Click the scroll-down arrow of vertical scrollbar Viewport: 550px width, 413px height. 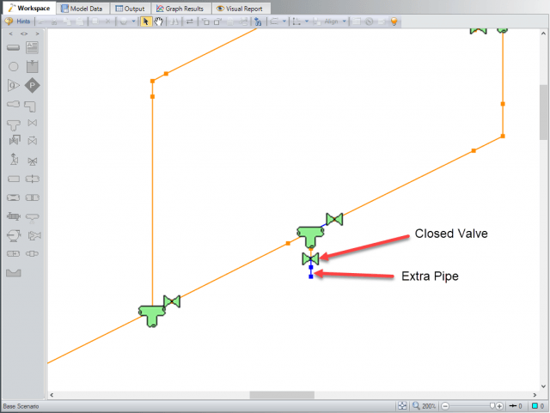coord(543,386)
